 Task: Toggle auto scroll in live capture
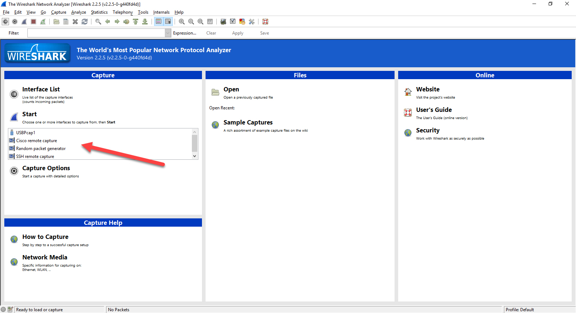pos(168,22)
